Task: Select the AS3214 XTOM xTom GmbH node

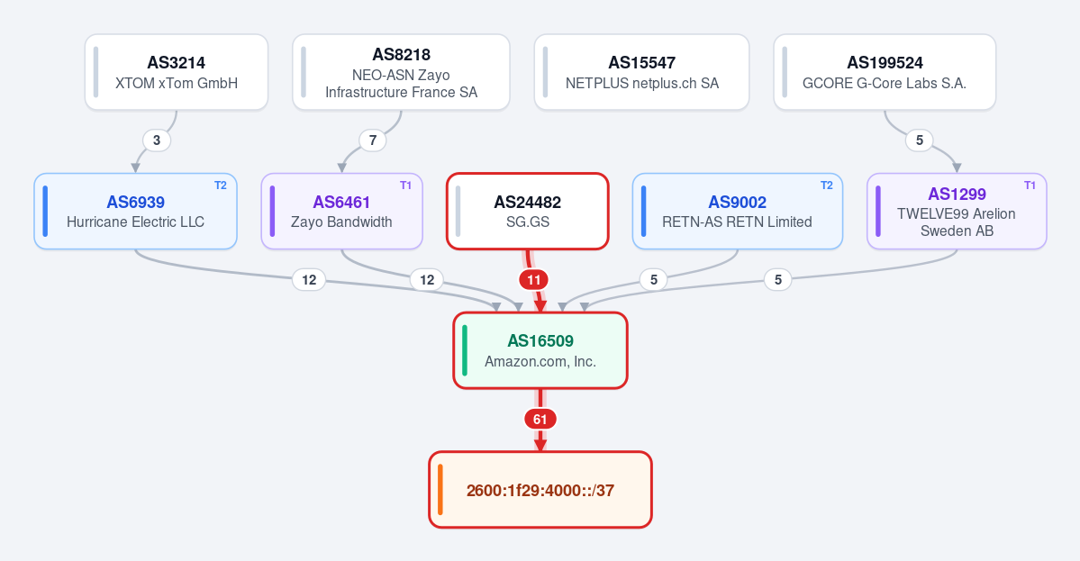Action: [177, 72]
